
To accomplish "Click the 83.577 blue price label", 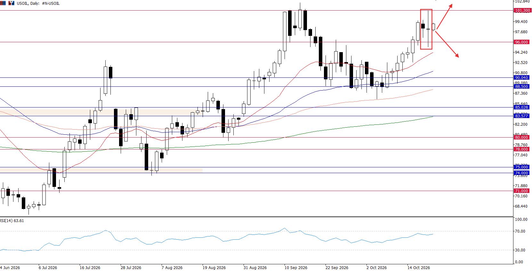I will pos(522,116).
